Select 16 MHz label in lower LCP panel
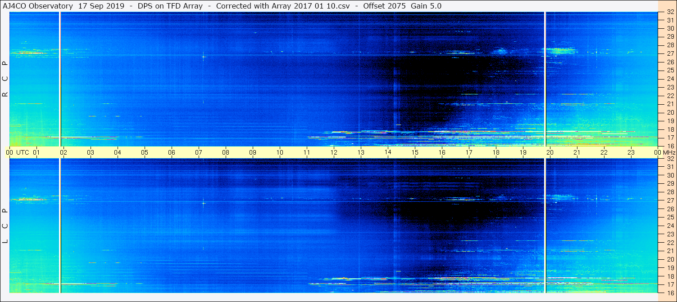677x302 pixels. (x=670, y=293)
